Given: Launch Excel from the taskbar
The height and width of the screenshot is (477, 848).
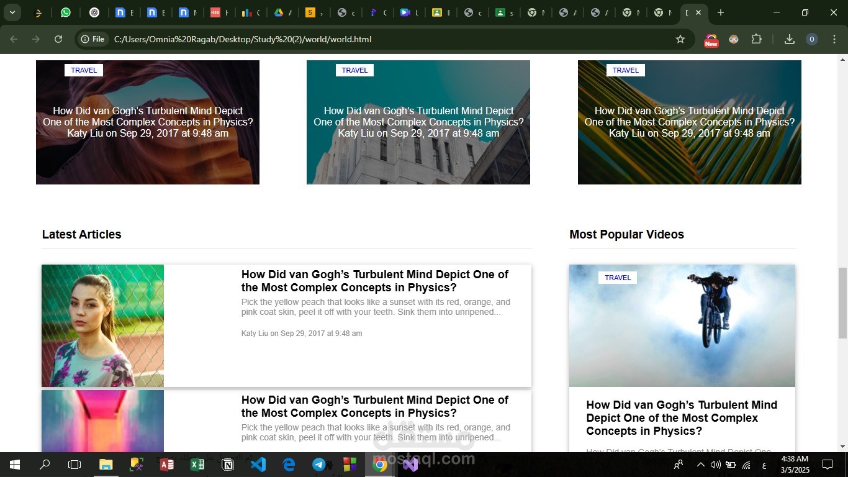Looking at the screenshot, I should (x=197, y=465).
